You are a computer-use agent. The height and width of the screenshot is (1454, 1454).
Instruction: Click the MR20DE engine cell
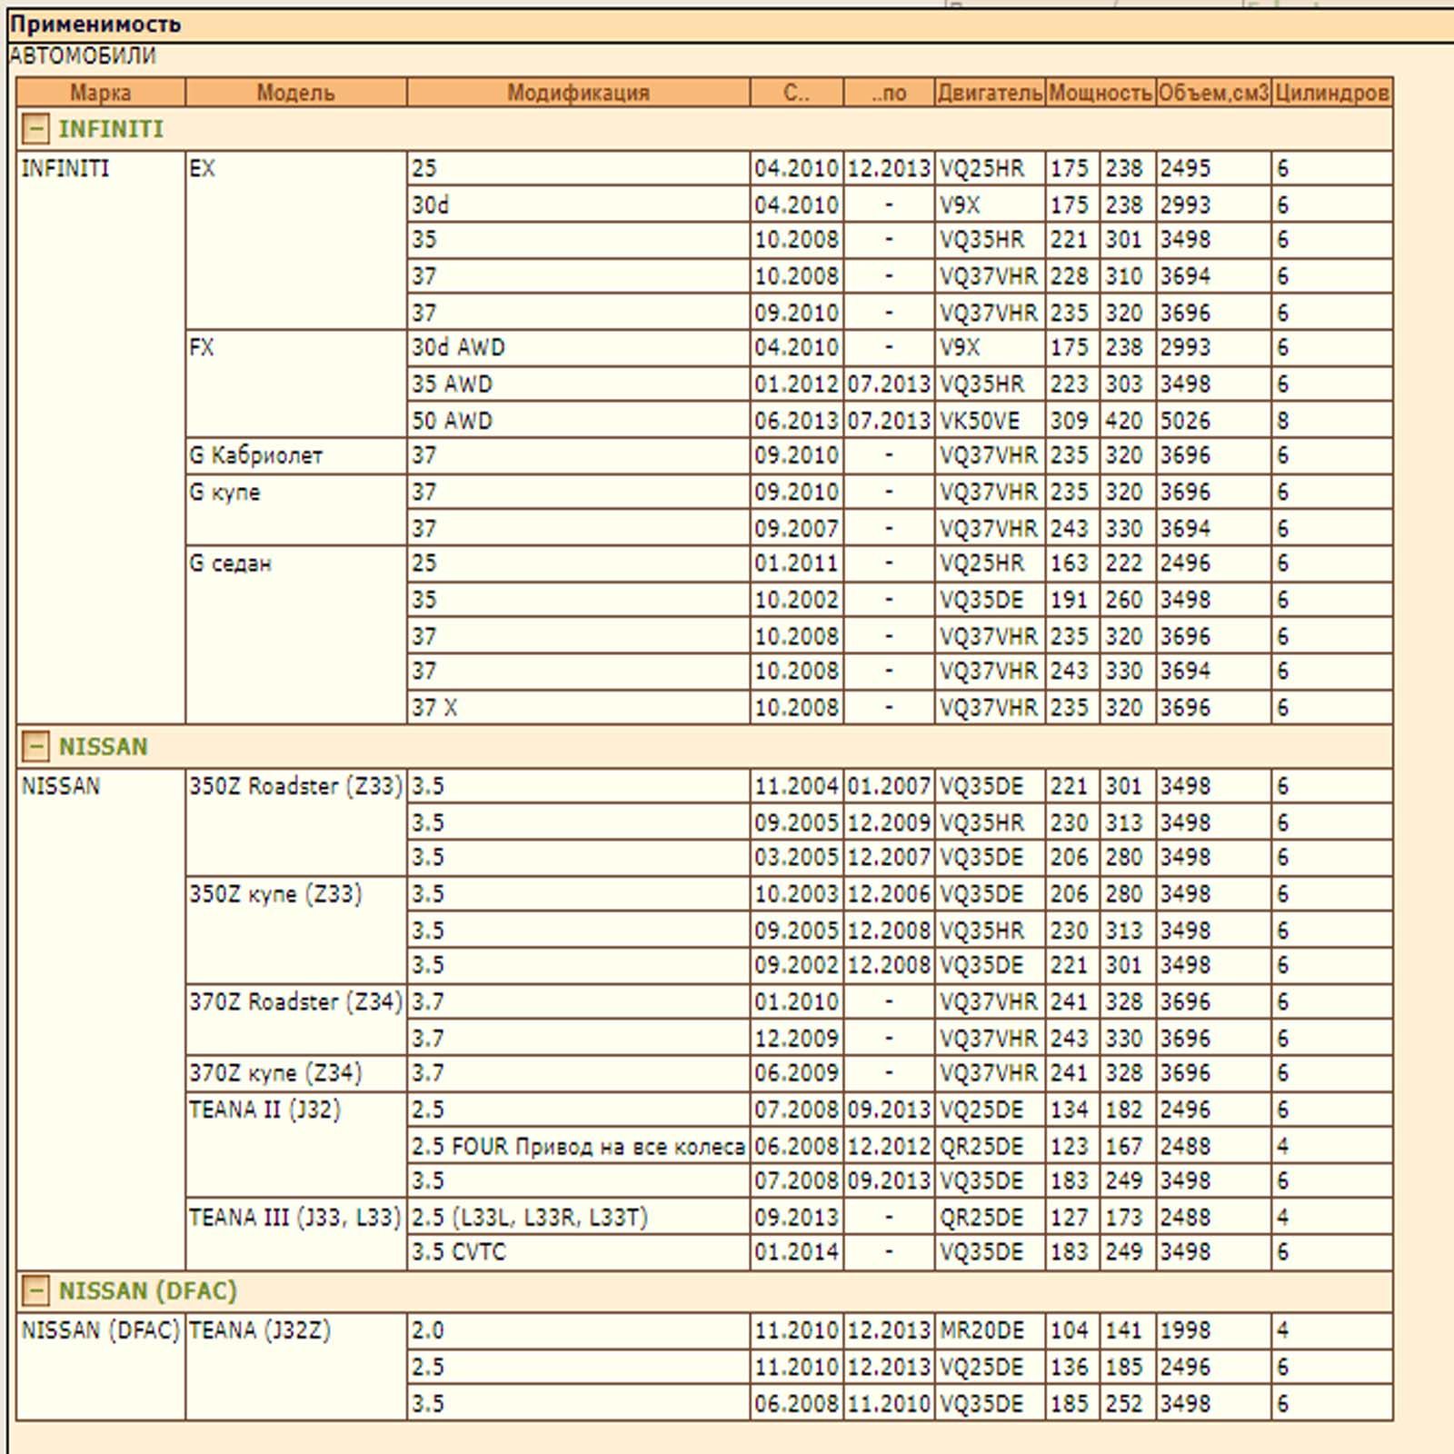[x=990, y=1330]
